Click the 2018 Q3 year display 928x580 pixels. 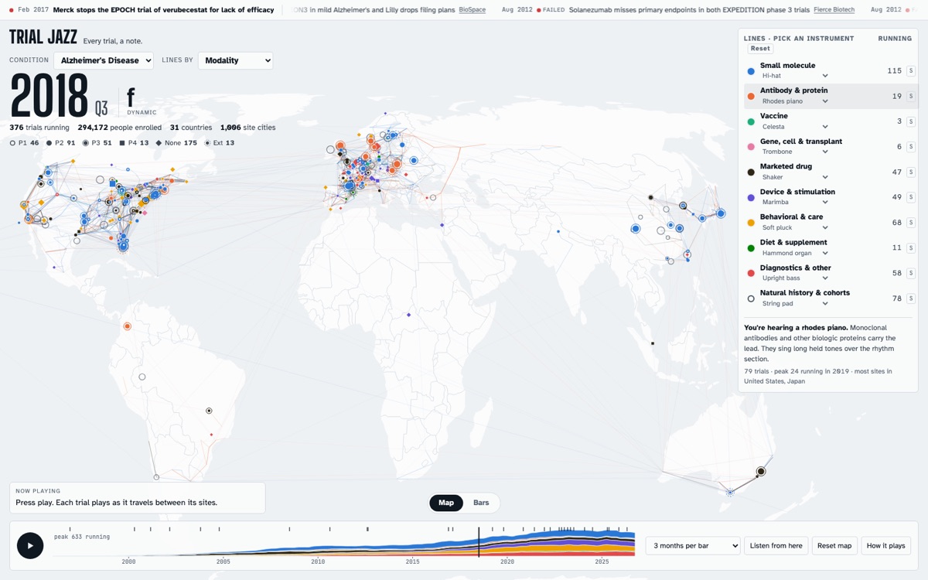[59, 96]
